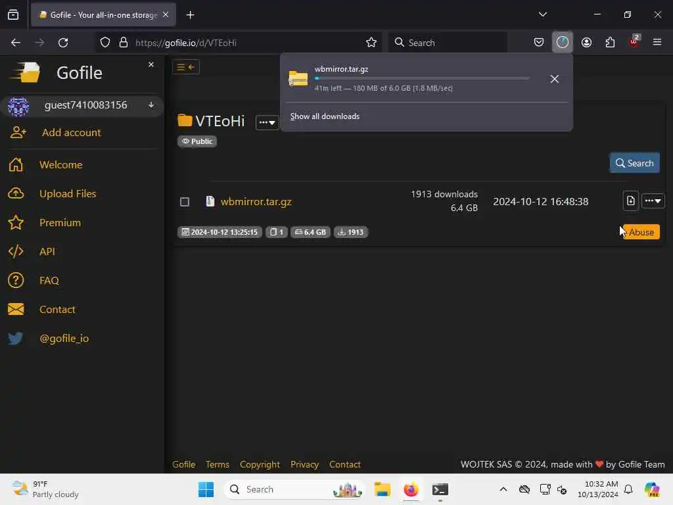Open the Pocket save icon
Viewport: 673px width, 505px height.
coord(539,42)
